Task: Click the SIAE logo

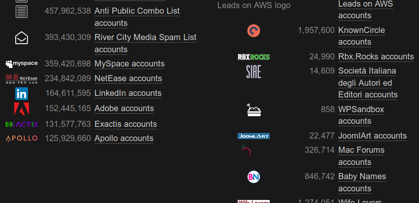Action: point(253,72)
